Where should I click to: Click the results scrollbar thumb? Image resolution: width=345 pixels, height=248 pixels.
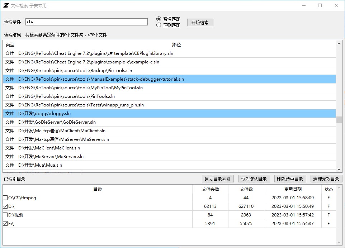coord(339,120)
